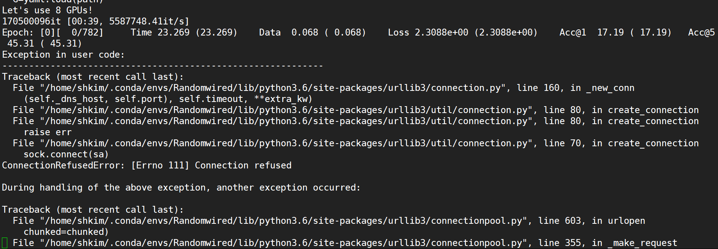Viewport: 718px width, 249px height.
Task: Click the 'Let's use 8 GPUs!' line
Action: click(x=47, y=10)
